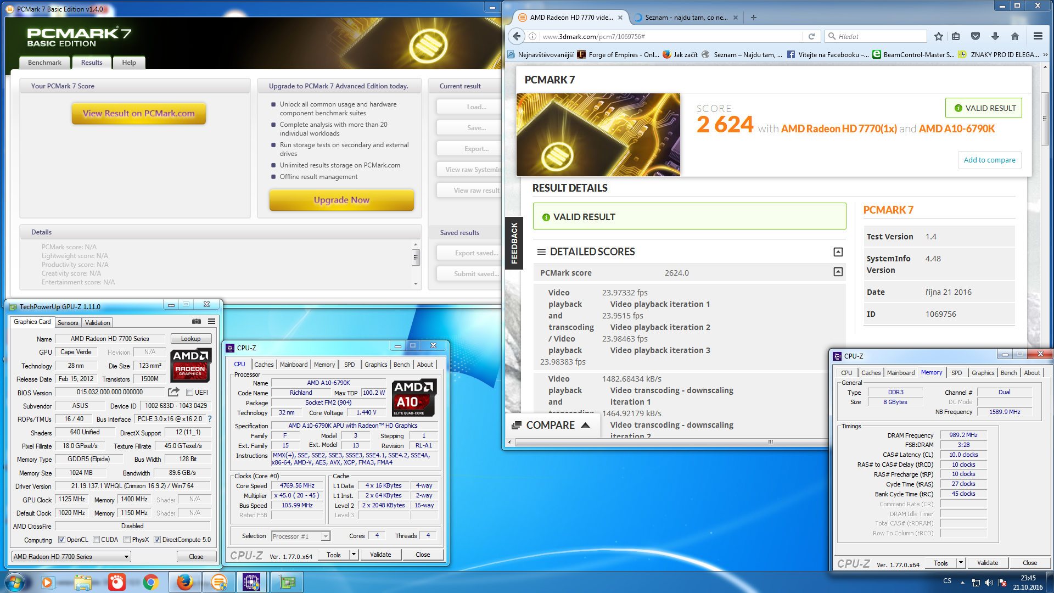Open the Firefox hamburger menu
Screen dimensions: 1054x593
[1038, 36]
